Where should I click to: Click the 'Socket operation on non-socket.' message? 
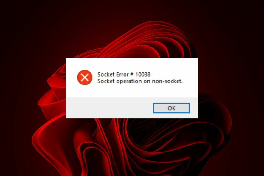(140, 81)
